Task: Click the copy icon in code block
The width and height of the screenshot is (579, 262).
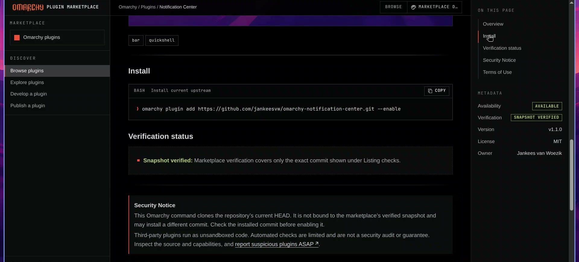Action: (x=430, y=91)
